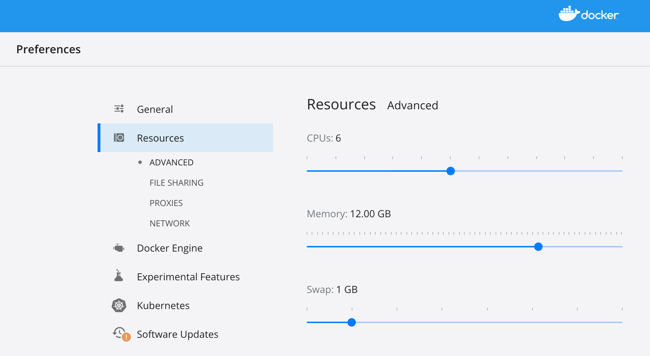Open the NETWORK settings
This screenshot has width=650, height=356.
(x=170, y=224)
